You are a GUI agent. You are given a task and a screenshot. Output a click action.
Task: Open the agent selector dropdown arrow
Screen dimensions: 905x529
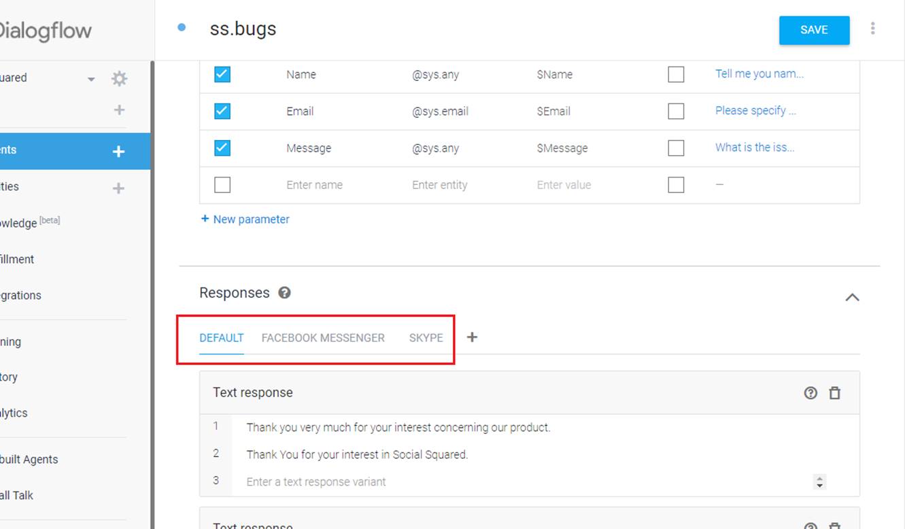[91, 79]
